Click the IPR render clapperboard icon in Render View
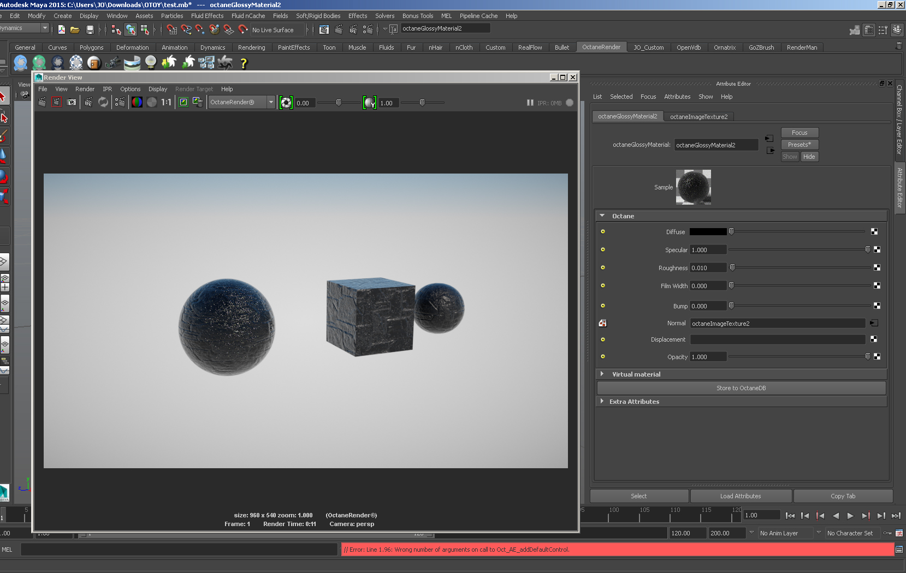Viewport: 906px width, 573px height. [88, 102]
